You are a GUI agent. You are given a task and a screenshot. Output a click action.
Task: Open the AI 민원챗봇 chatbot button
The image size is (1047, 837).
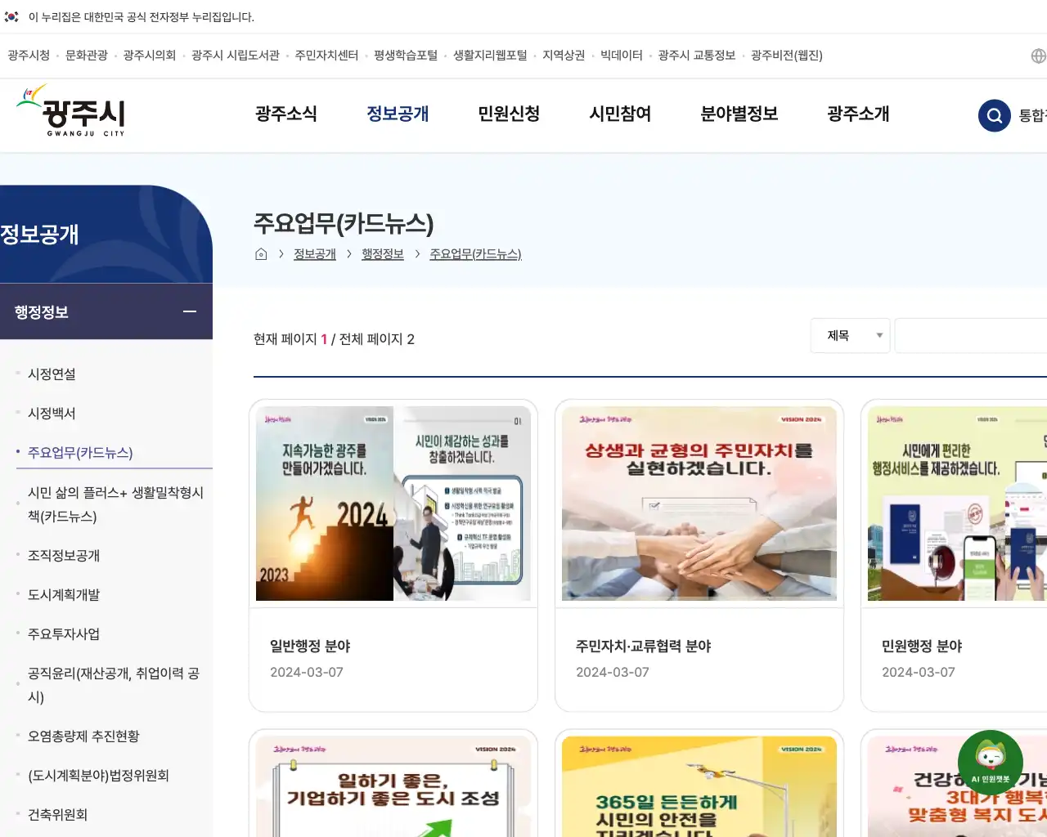coord(991,763)
